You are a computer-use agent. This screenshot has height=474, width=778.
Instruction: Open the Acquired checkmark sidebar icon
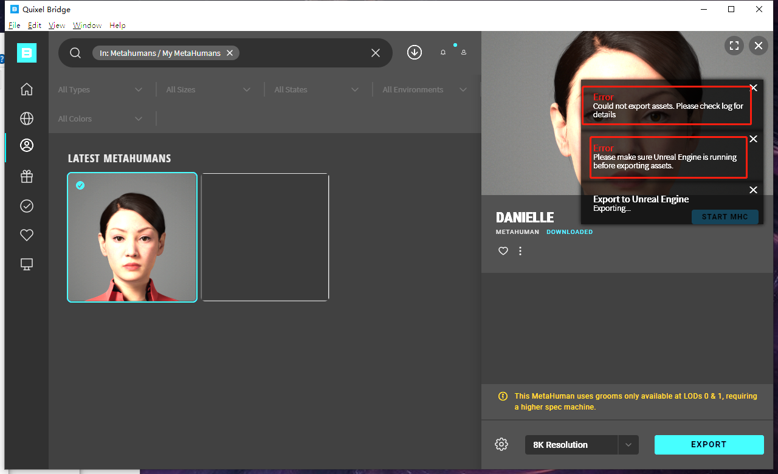tap(27, 206)
